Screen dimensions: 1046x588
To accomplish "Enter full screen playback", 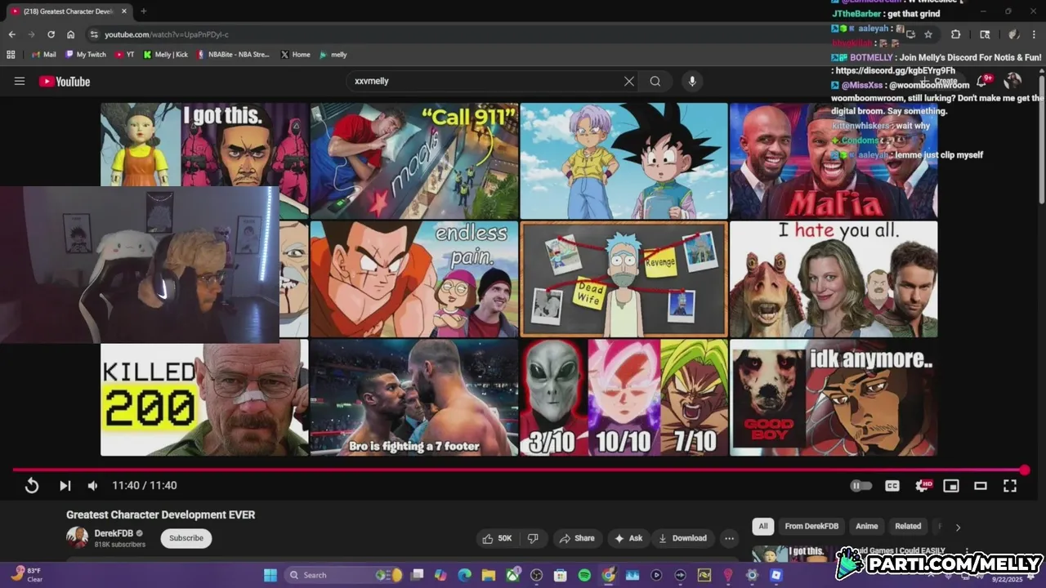I will [x=1010, y=485].
